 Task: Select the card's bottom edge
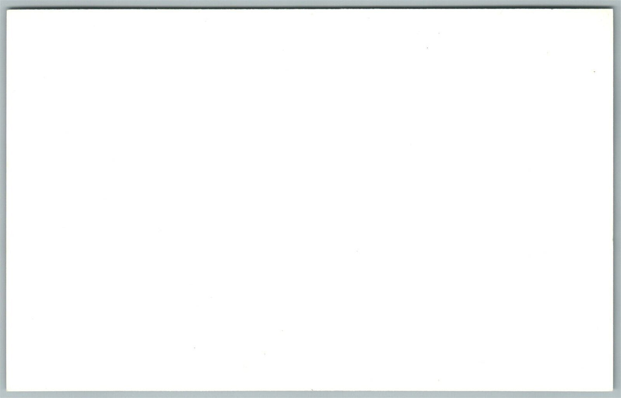310,391
